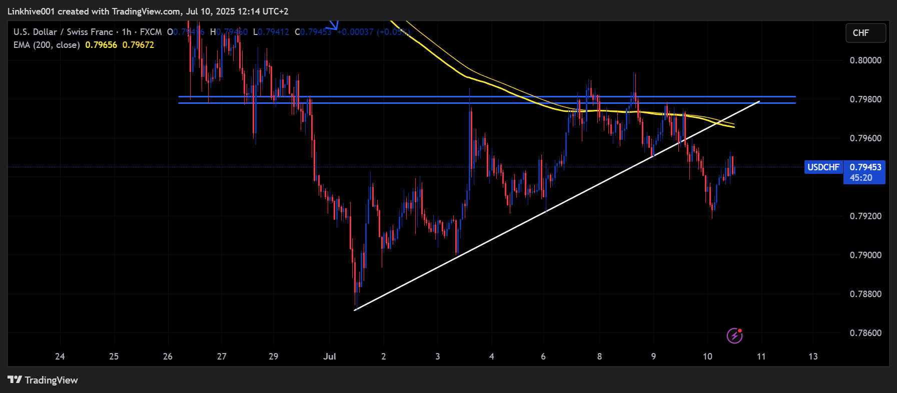Click the purple lightning flash icon
The image size is (897, 393).
click(x=734, y=336)
